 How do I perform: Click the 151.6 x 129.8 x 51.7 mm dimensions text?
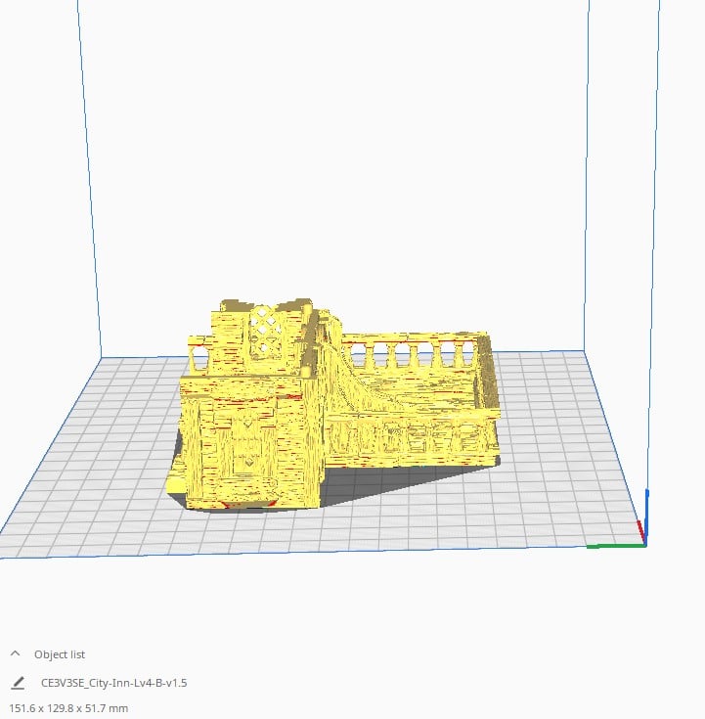coord(68,708)
